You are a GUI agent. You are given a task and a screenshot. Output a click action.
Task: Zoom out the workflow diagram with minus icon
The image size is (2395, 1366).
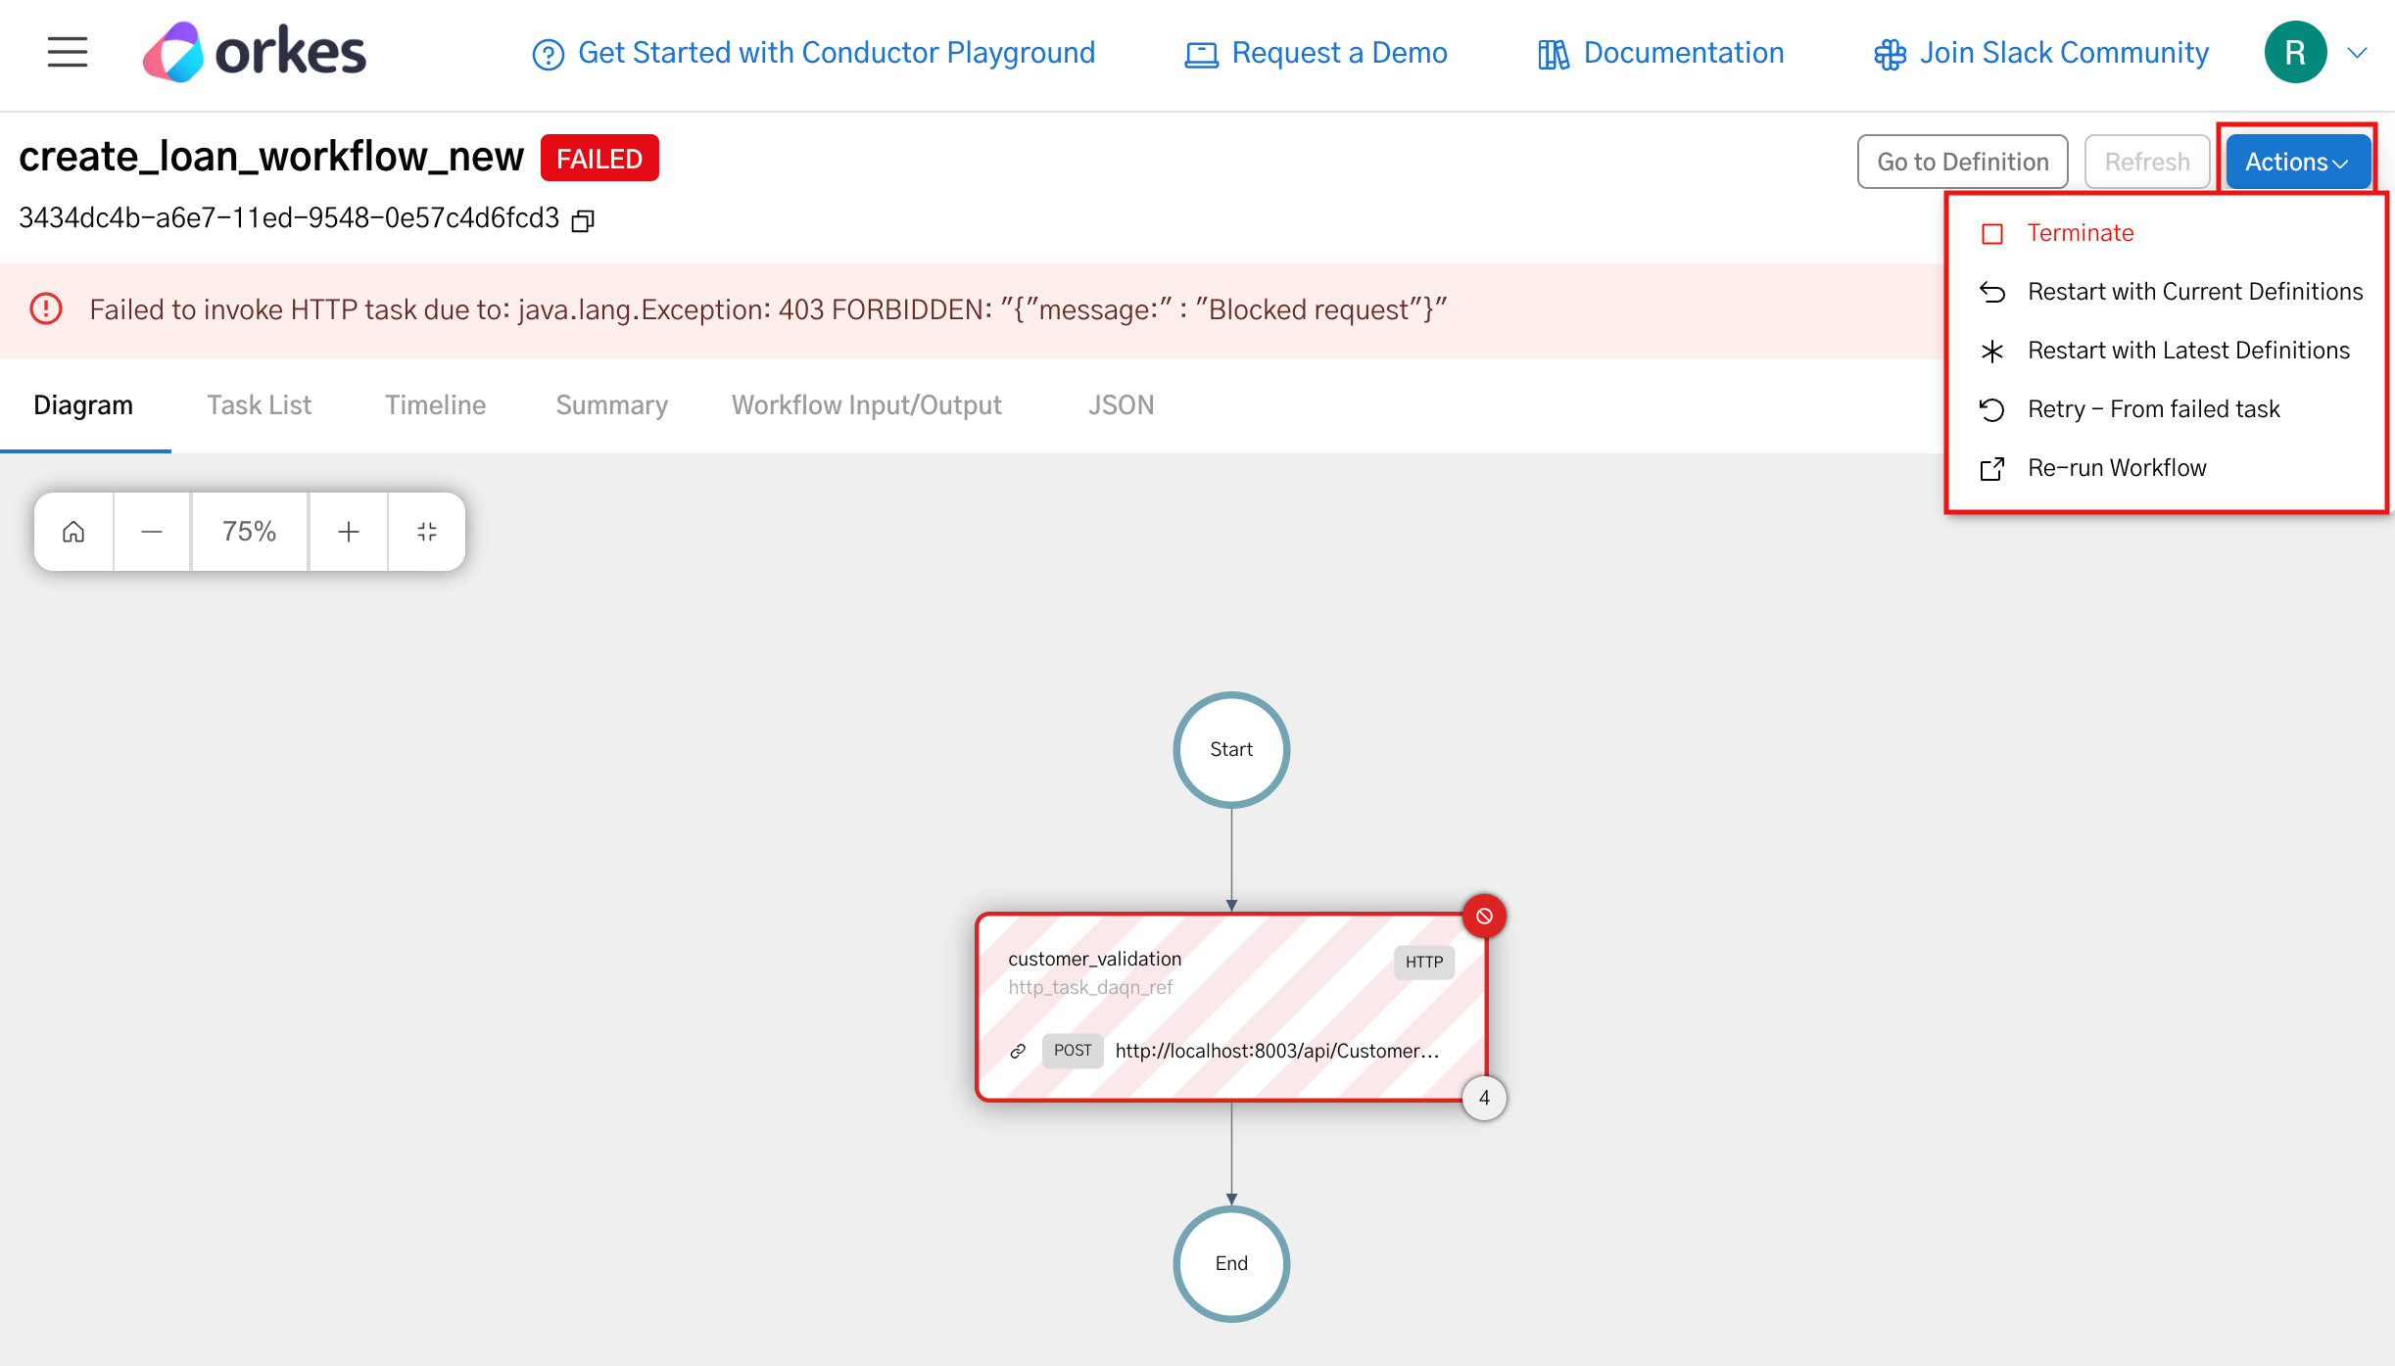point(151,531)
